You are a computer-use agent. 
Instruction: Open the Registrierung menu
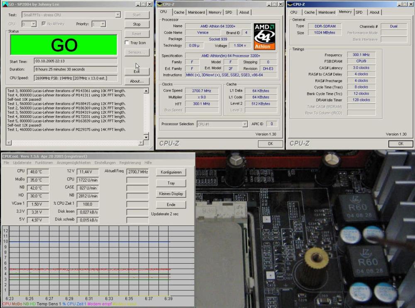[x=130, y=162]
